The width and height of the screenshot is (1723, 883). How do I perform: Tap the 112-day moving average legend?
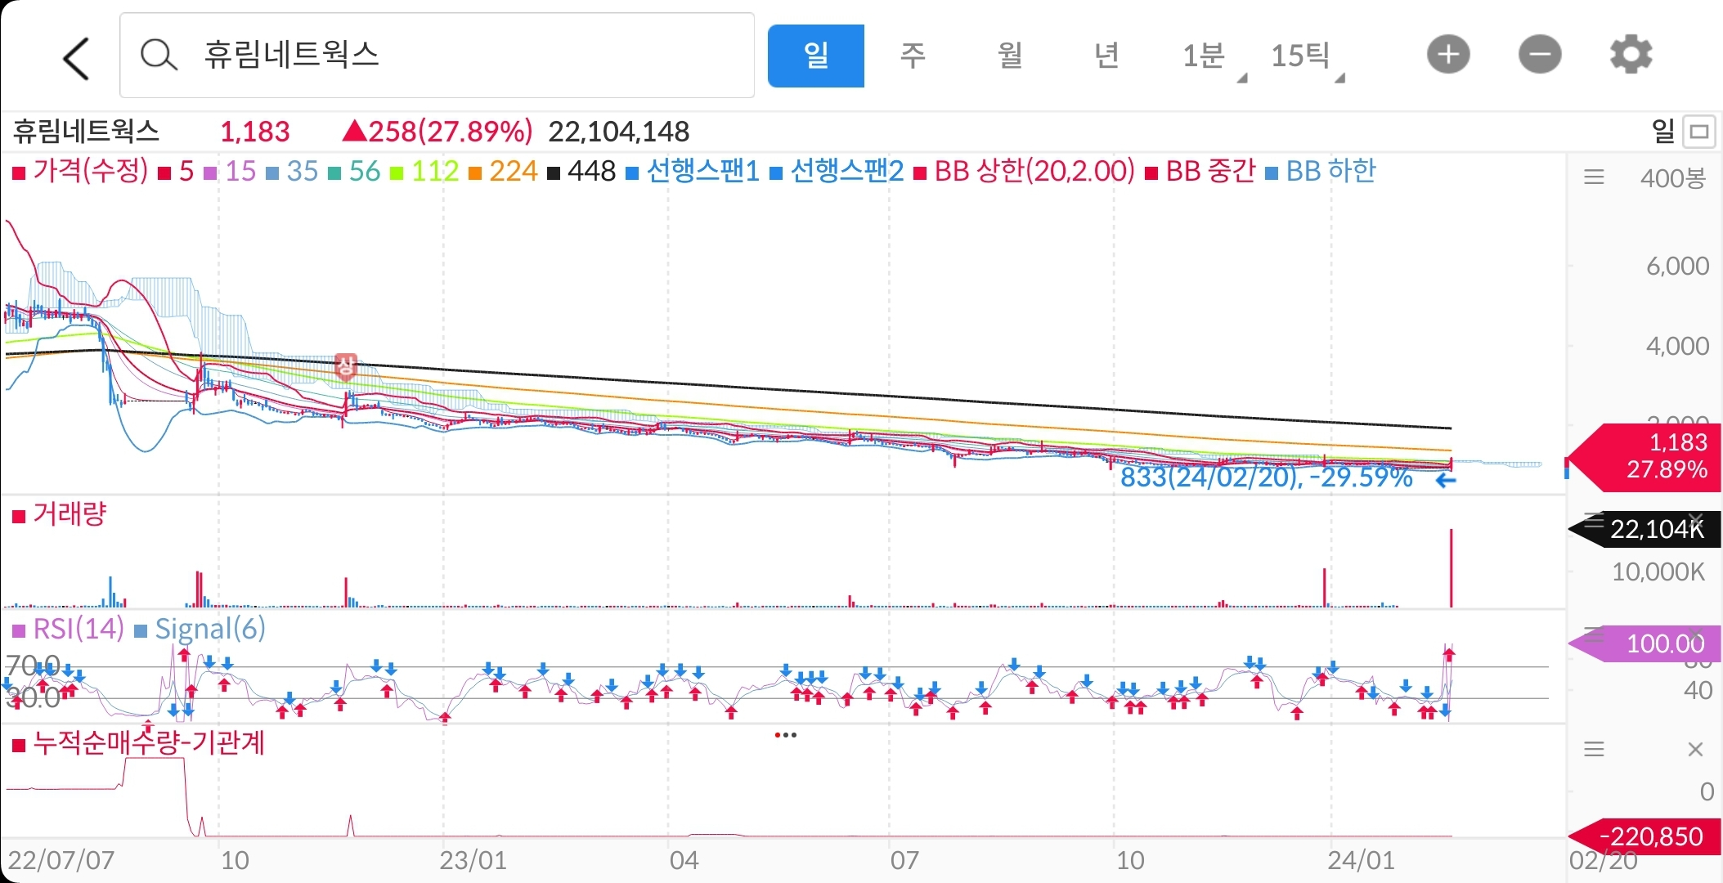[x=424, y=171]
